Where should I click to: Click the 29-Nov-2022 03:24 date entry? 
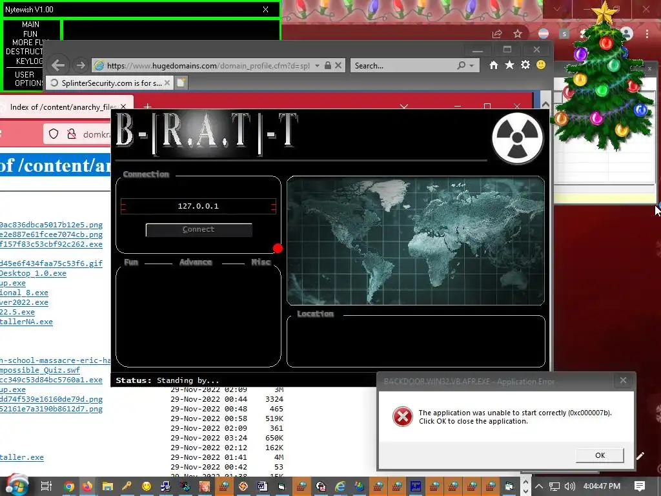(208, 438)
